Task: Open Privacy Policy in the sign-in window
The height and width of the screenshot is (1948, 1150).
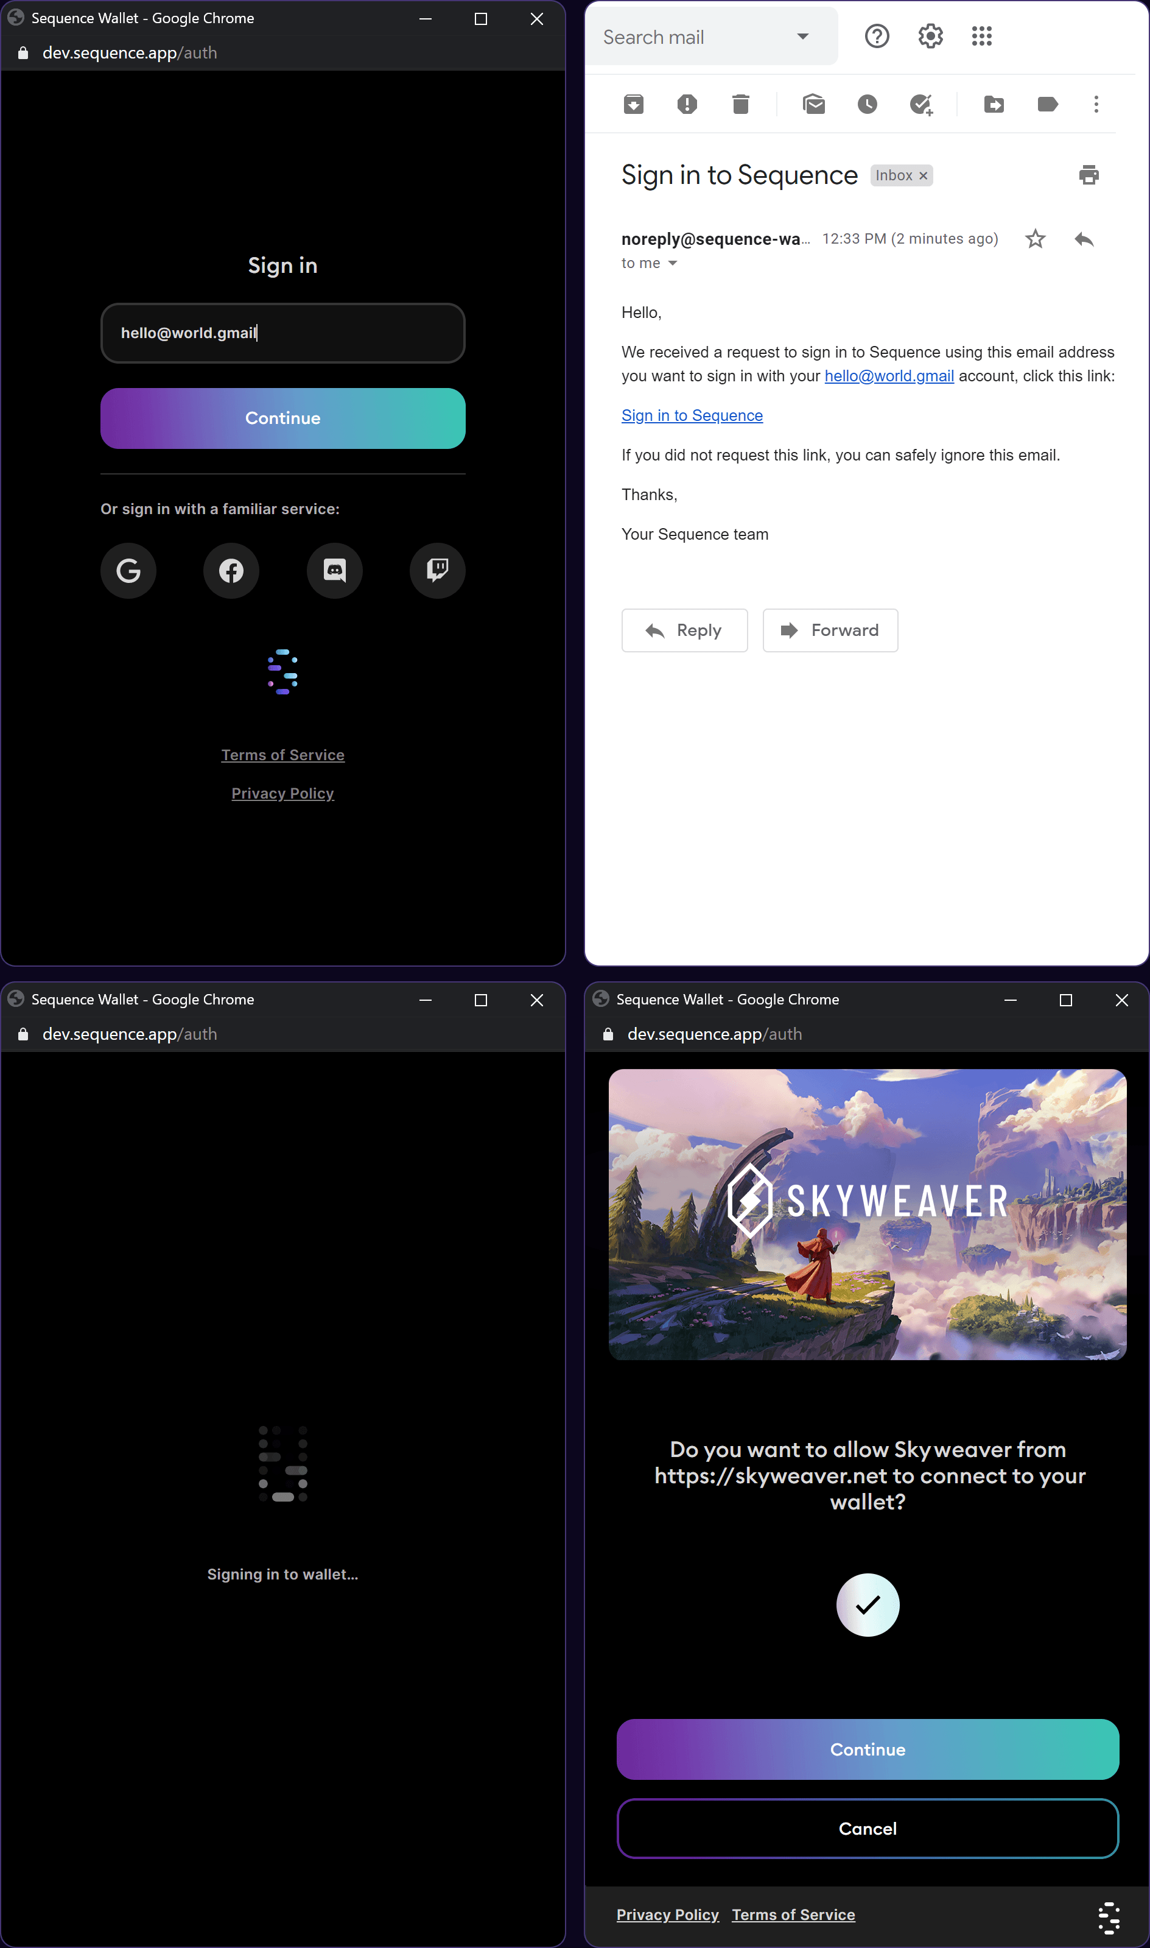Action: 283,794
